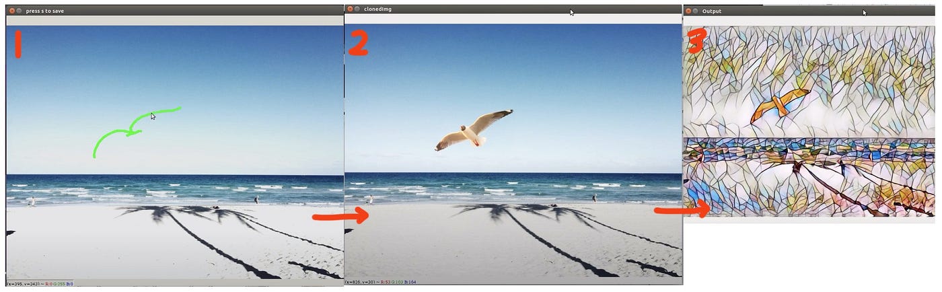This screenshot has width=942, height=292.
Task: Minimize the 'press s to save' window
Action: click(x=19, y=11)
